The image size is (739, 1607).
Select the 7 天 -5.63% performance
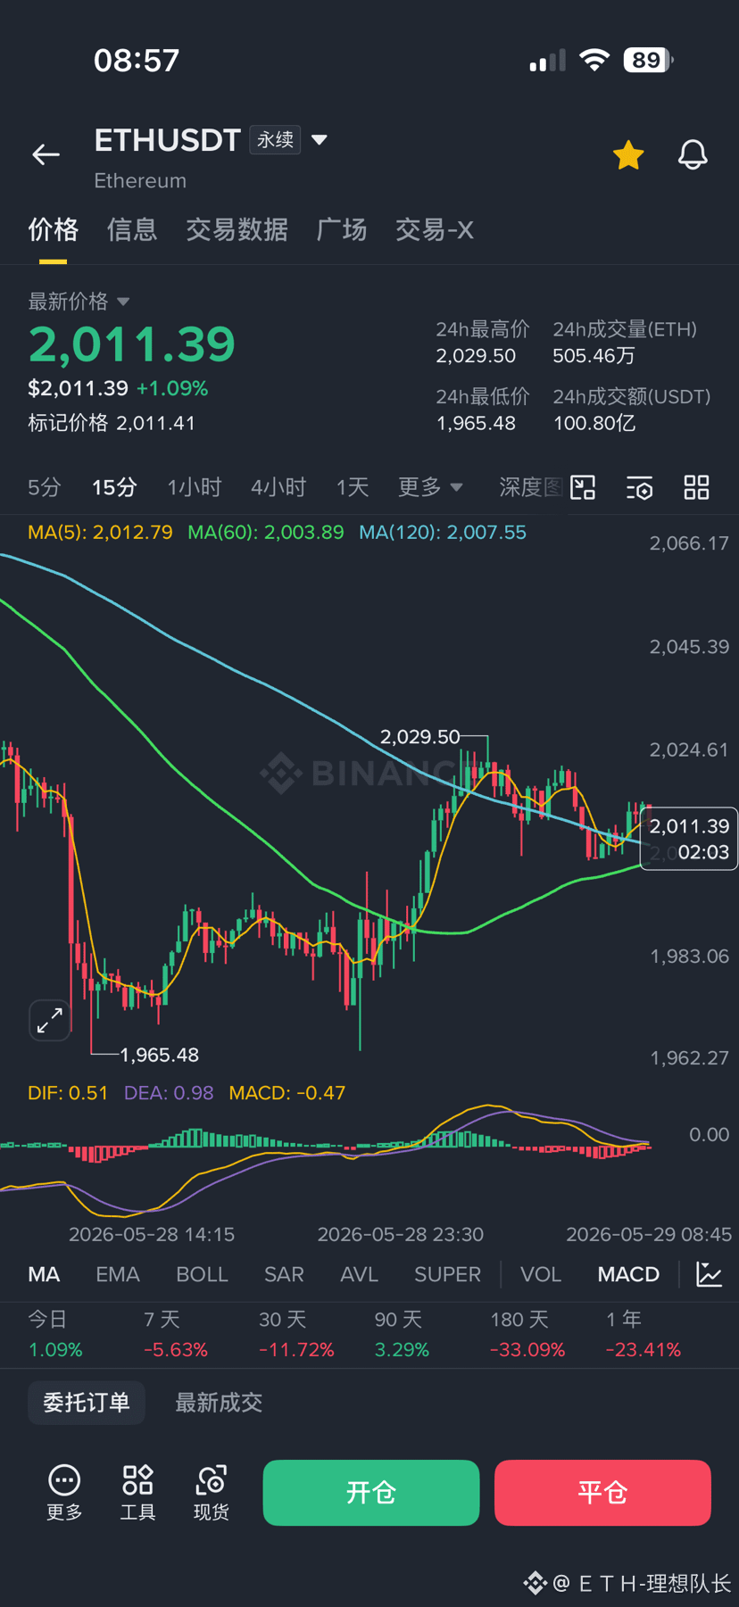[176, 1335]
